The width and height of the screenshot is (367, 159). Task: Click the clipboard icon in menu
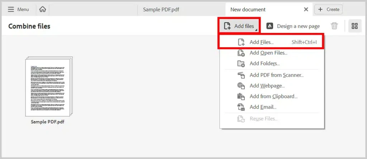coord(241,96)
